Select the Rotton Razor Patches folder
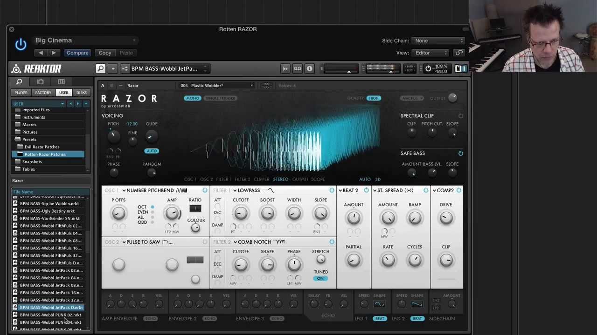This screenshot has width=597, height=335. click(48, 154)
